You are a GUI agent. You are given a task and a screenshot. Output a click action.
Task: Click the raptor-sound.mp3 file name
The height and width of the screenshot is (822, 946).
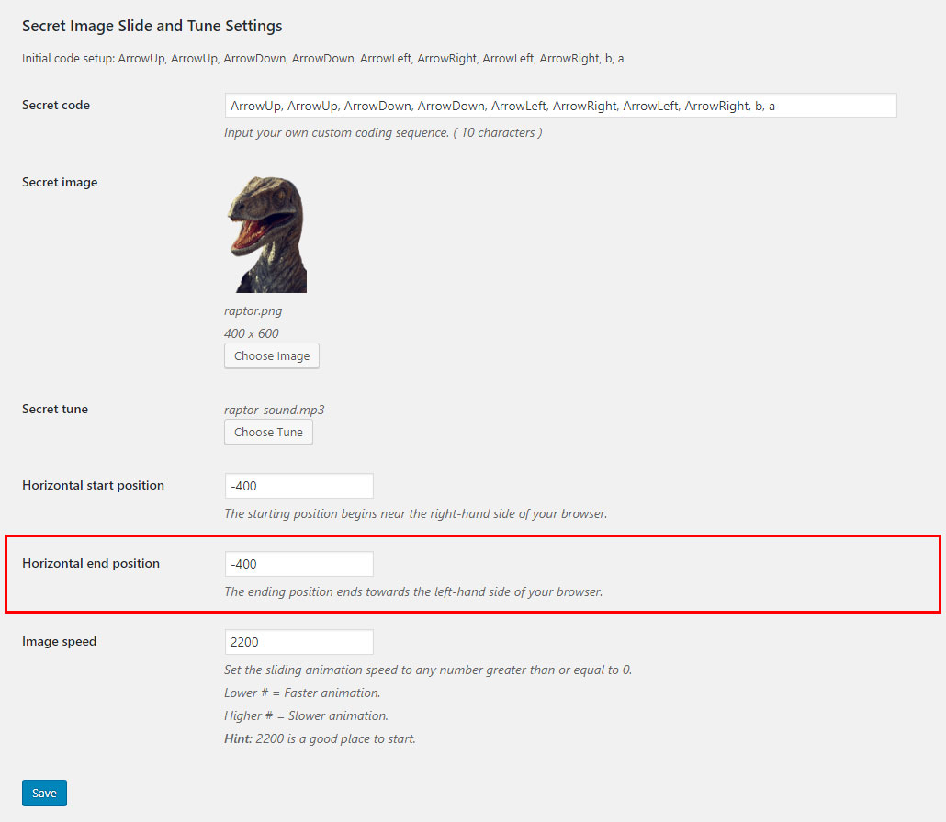(274, 410)
